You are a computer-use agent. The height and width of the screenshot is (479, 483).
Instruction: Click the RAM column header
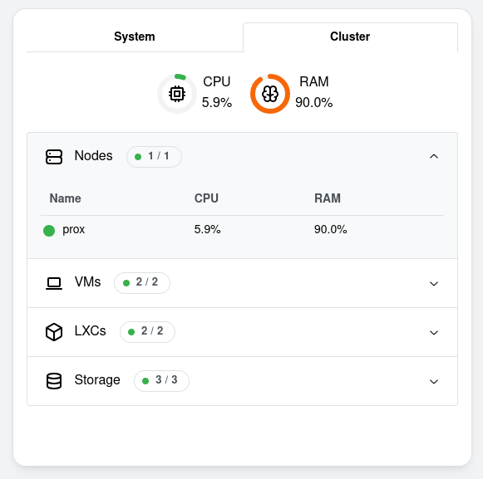[328, 198]
